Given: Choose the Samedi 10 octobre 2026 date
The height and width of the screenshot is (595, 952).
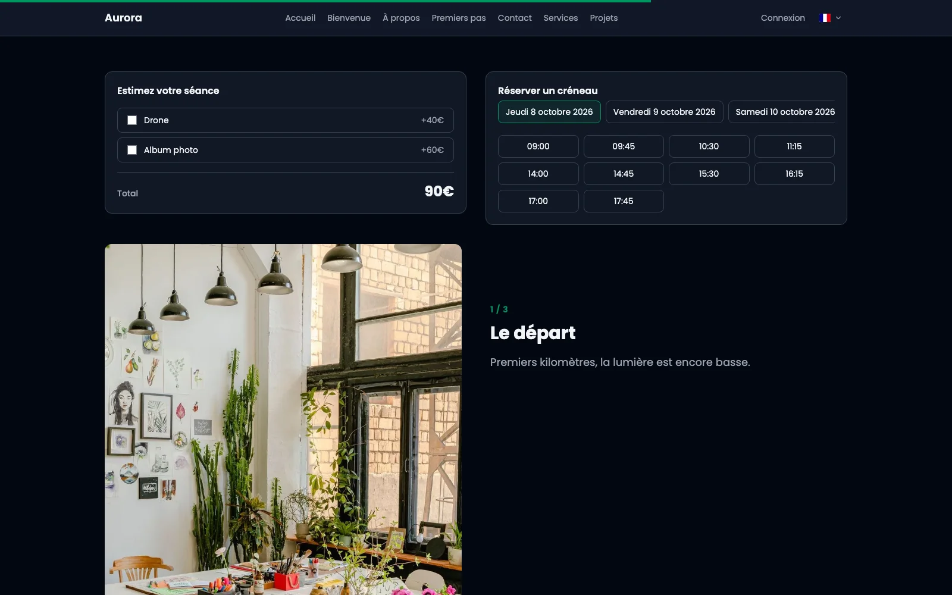Looking at the screenshot, I should click(782, 112).
